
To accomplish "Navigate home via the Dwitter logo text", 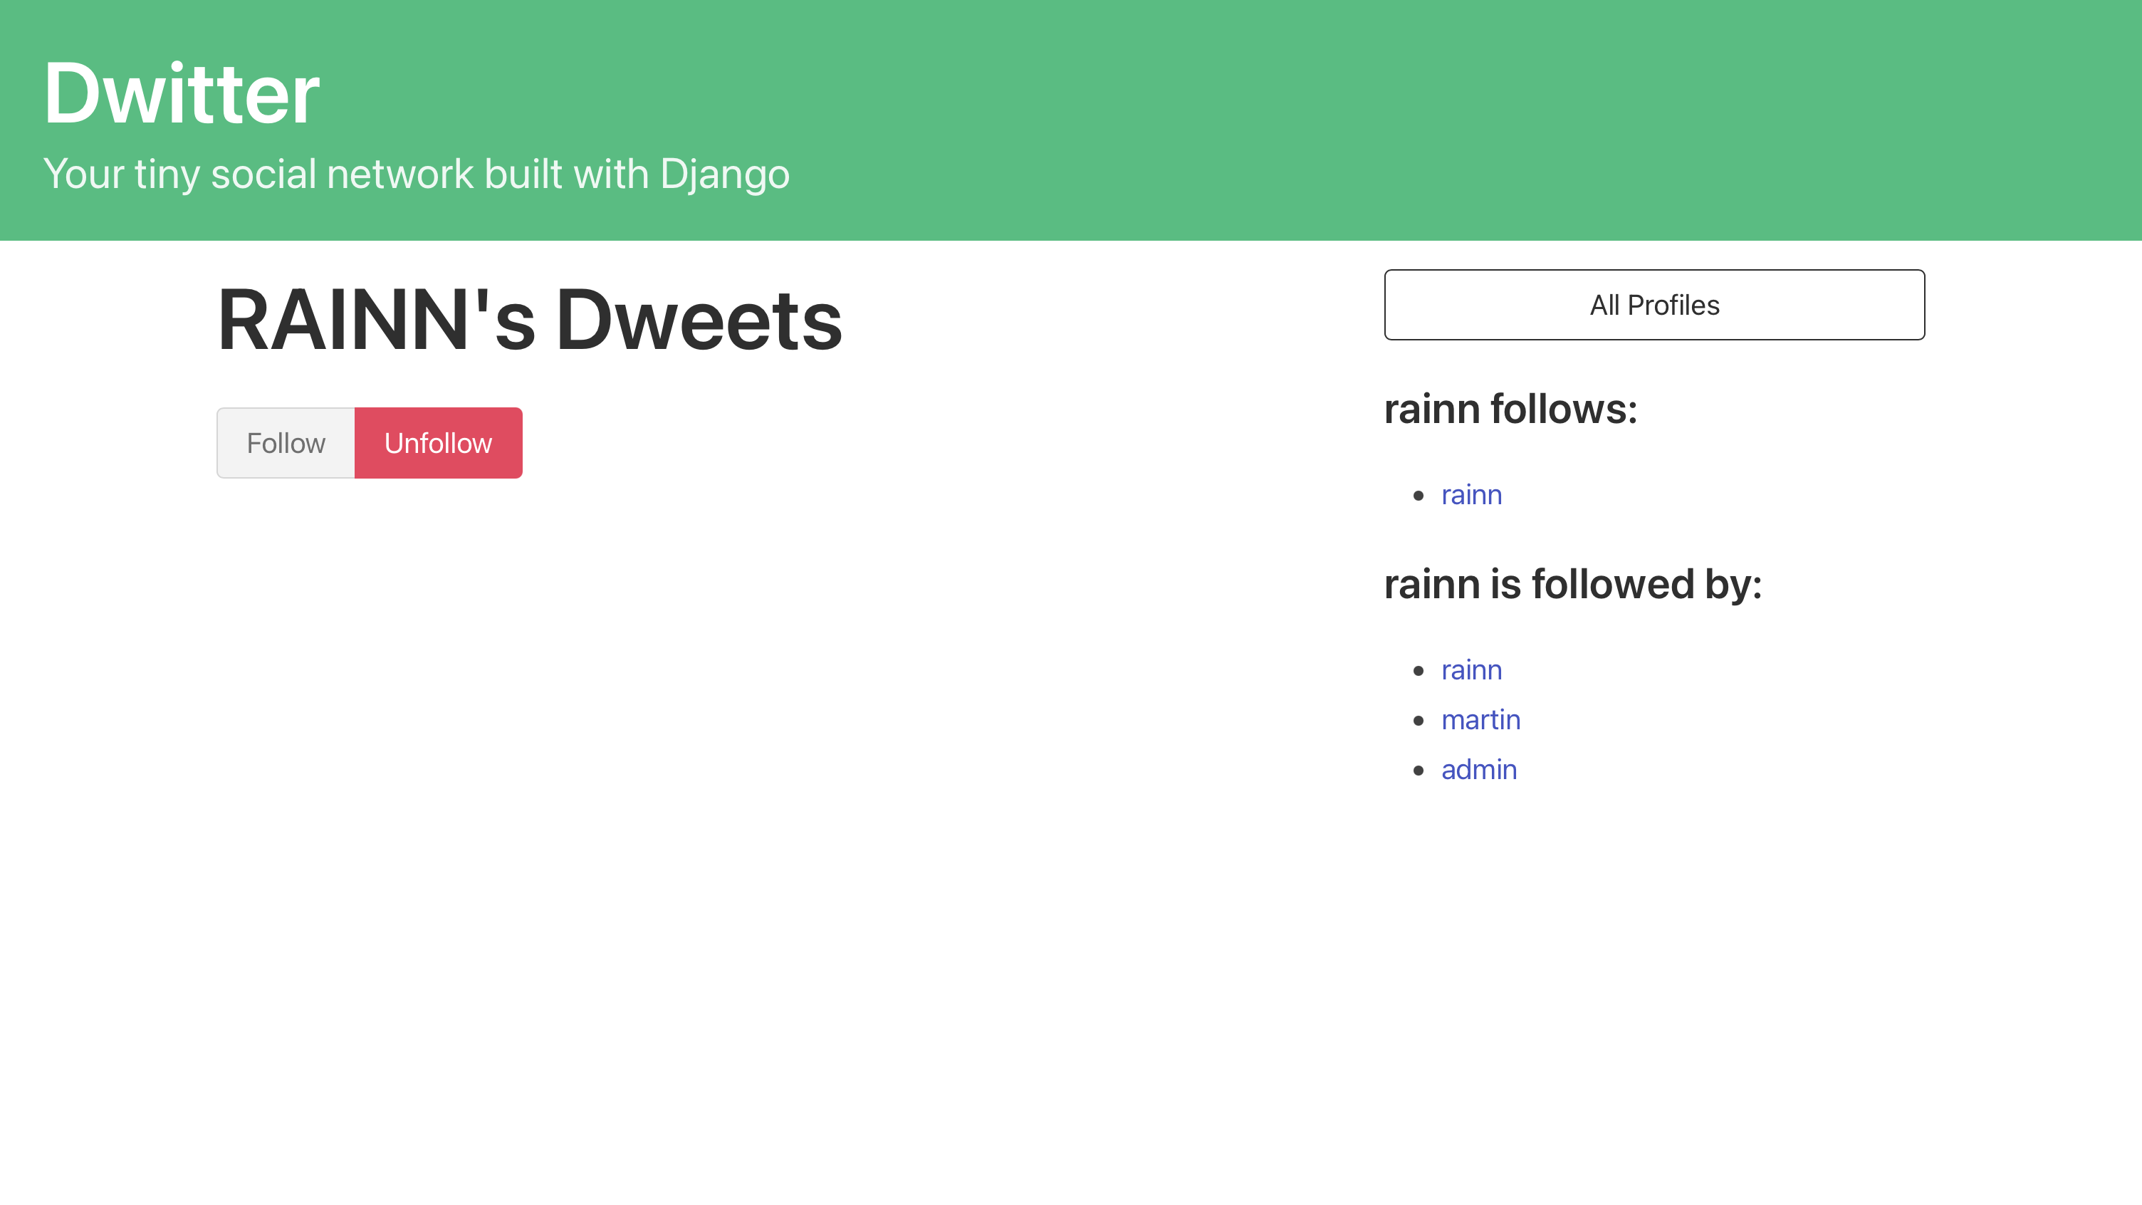I will click(182, 91).
